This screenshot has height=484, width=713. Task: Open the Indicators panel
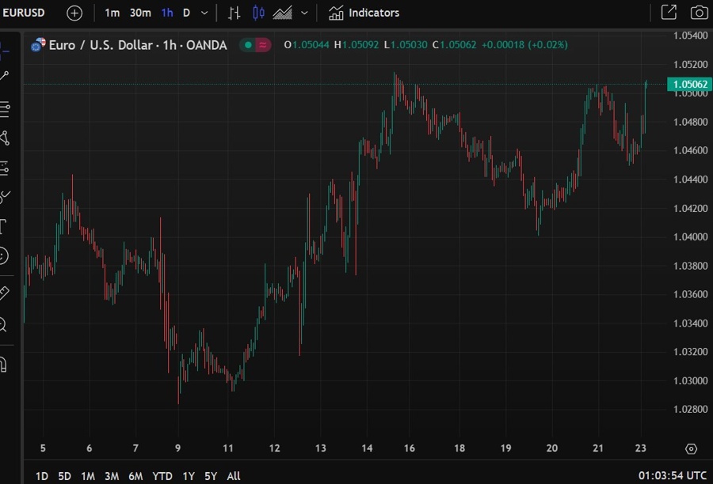click(364, 13)
